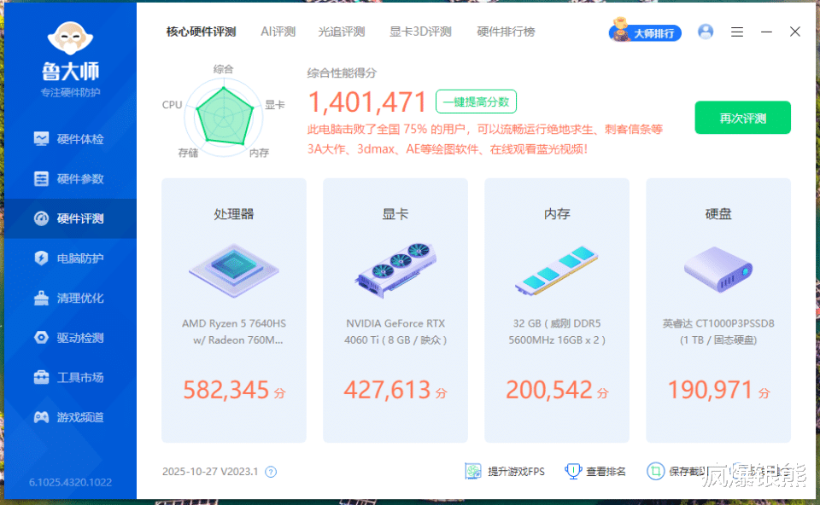Click the memory score 200,542

548,390
